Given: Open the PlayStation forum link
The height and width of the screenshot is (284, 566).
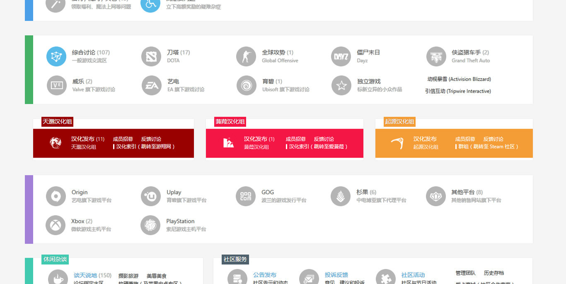Looking at the screenshot, I should pos(180,221).
